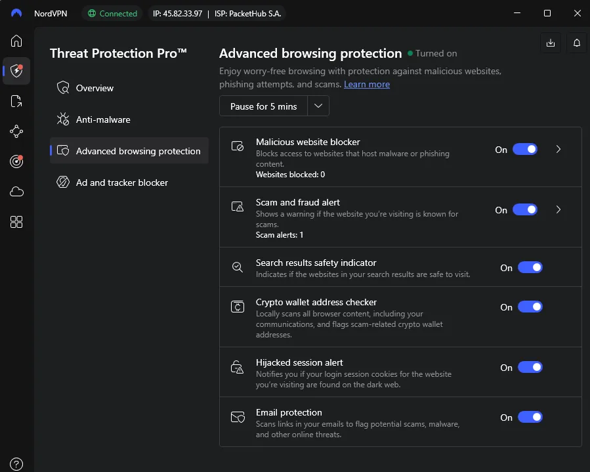Click the Malicious website blocker row icon
The image size is (590, 472).
[x=238, y=146]
